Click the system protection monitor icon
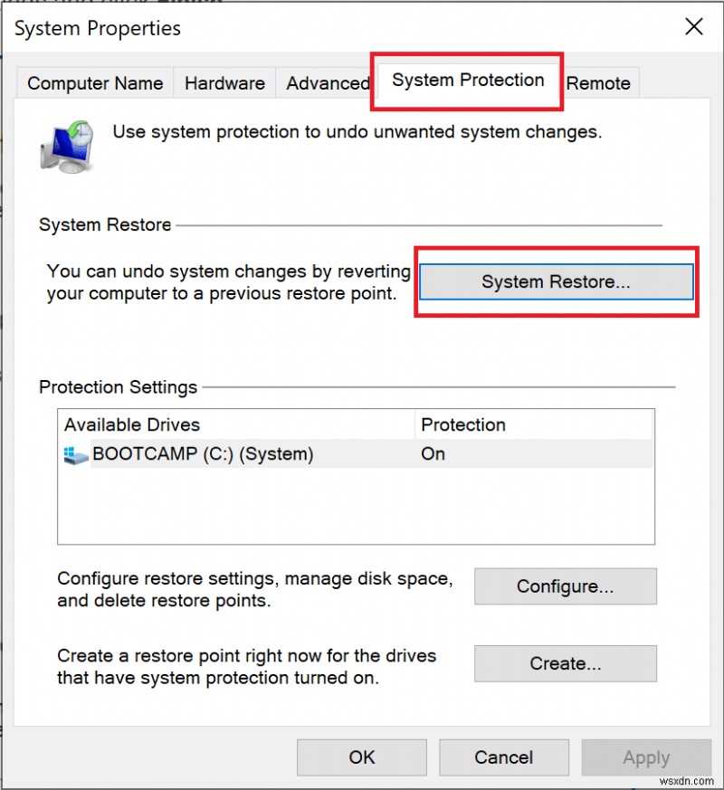This screenshot has height=790, width=724. (65, 144)
